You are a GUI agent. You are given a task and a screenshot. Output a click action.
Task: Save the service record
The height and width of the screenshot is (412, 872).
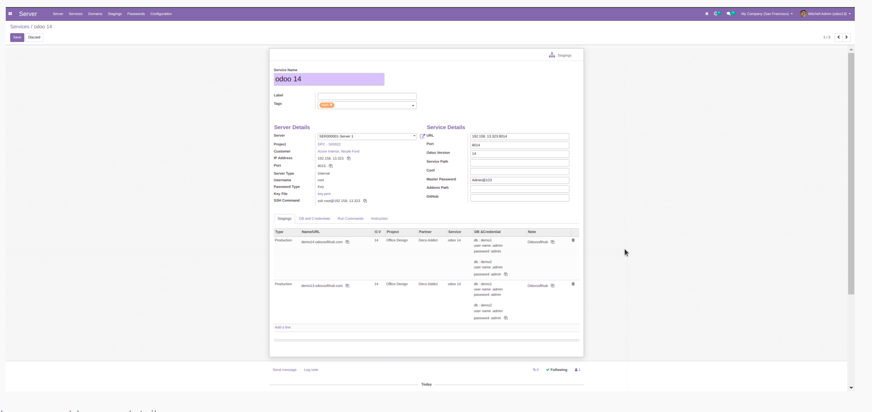click(x=17, y=37)
